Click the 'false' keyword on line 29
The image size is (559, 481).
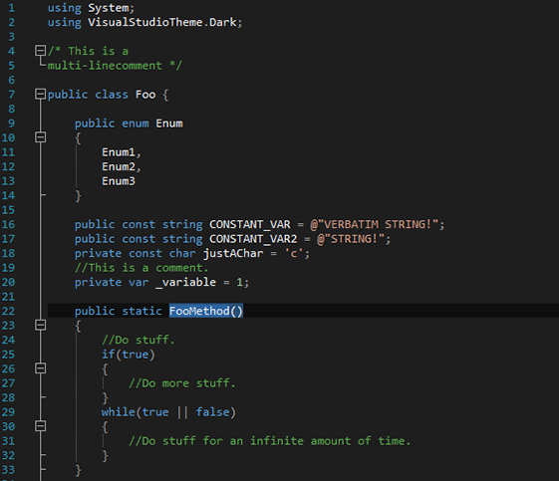pos(213,412)
